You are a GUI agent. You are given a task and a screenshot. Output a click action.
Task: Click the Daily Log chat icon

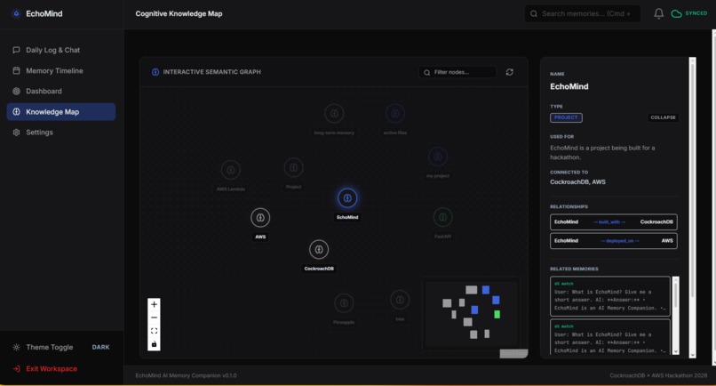[17, 50]
